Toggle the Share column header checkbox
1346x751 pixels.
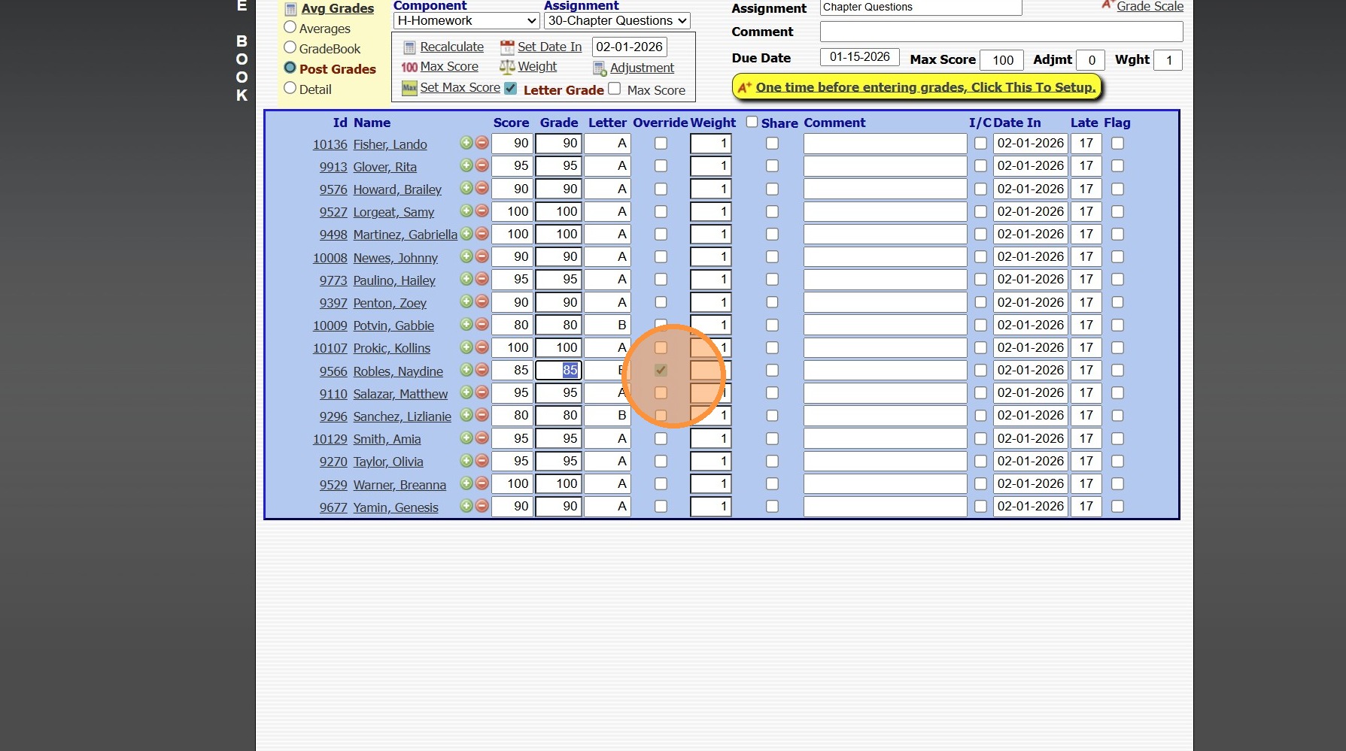click(752, 122)
